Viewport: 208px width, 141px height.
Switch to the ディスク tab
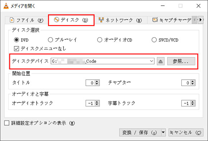tap(71, 20)
